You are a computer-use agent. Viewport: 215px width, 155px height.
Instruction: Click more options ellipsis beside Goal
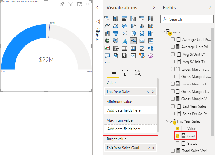[208, 136]
